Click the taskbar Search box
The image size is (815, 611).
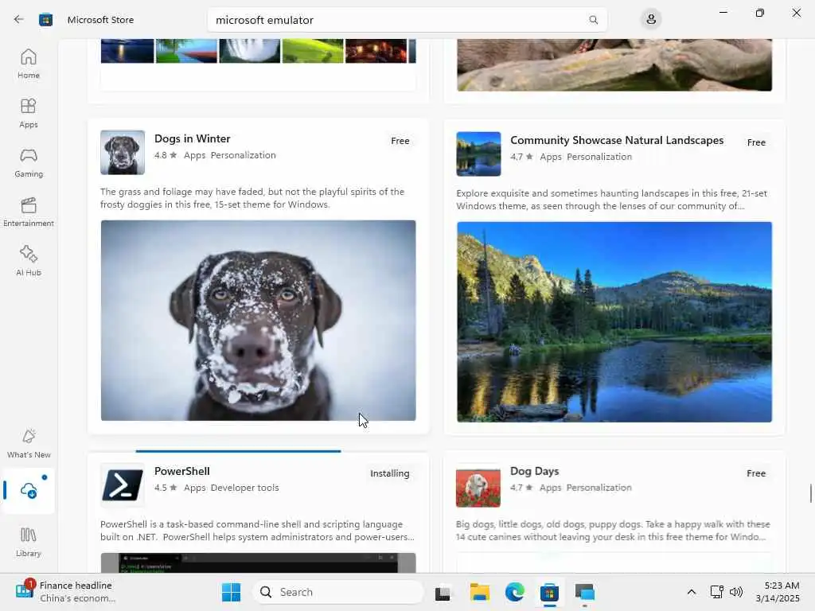click(x=337, y=592)
